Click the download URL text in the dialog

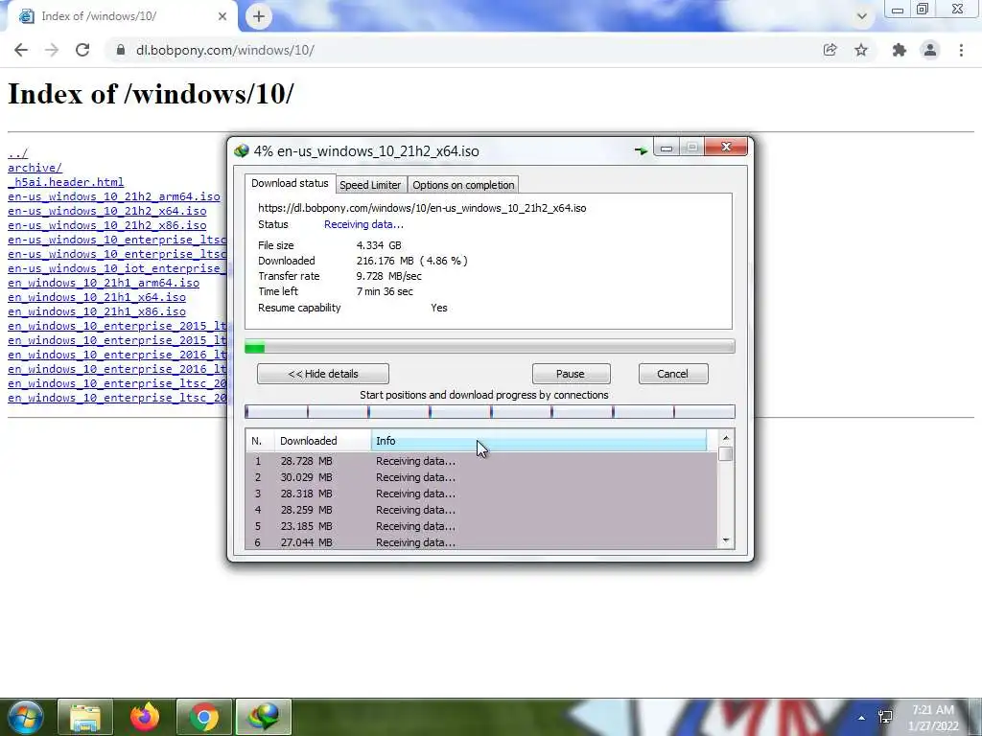pos(422,208)
